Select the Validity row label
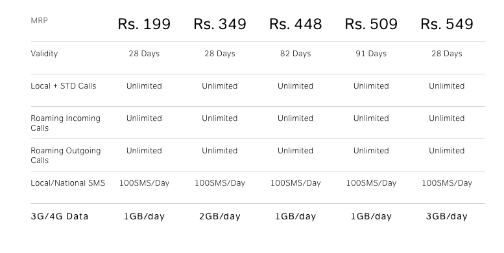The width and height of the screenshot is (504, 253). coord(44,54)
